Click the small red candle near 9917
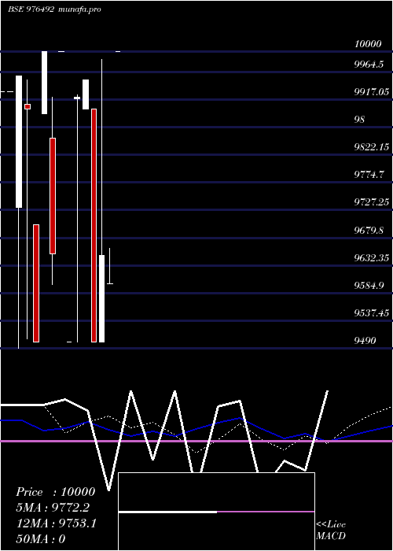 28,106
